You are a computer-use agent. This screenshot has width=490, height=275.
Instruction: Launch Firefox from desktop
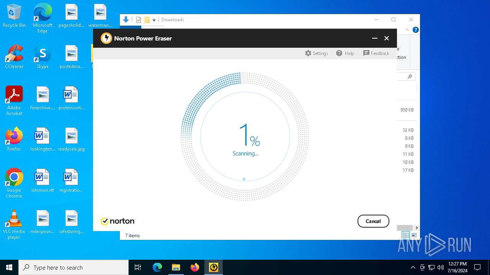[x=14, y=140]
